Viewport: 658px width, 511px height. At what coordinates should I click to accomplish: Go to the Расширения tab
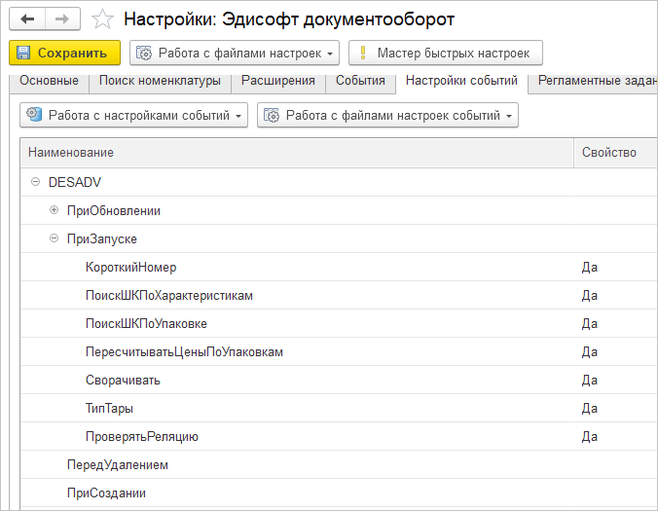tap(277, 82)
